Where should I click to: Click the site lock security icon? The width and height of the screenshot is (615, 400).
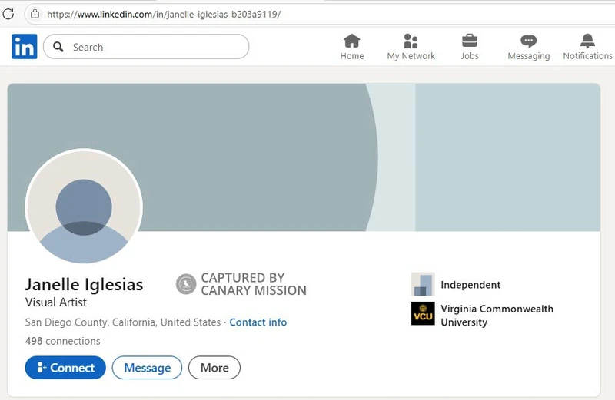[35, 14]
